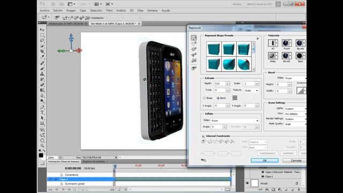Select the Move tool in toolbox
Viewport: 343px width, 193px height.
[x=42, y=29]
